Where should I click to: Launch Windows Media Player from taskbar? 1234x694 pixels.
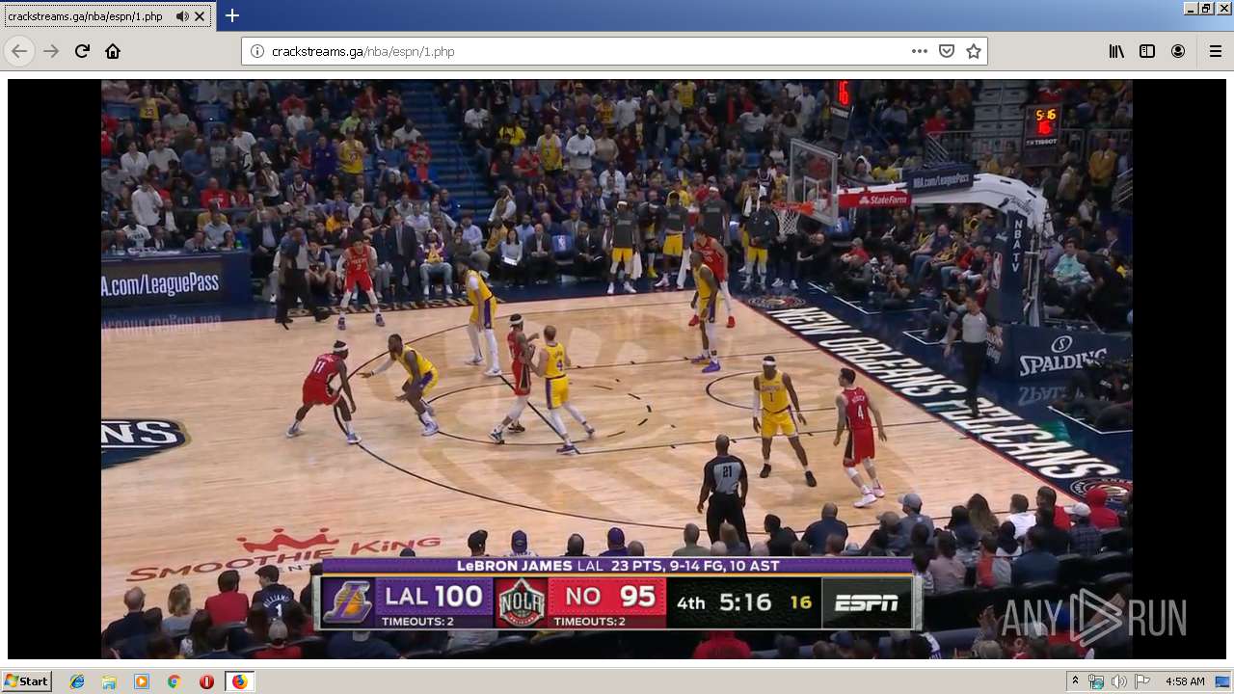pyautogui.click(x=142, y=681)
